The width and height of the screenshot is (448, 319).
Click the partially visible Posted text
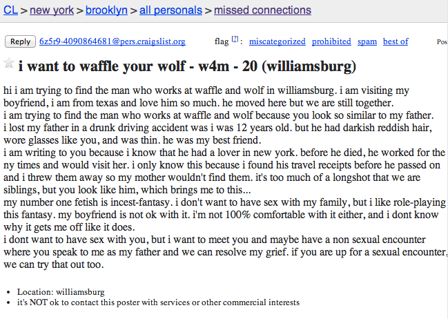tap(442, 41)
